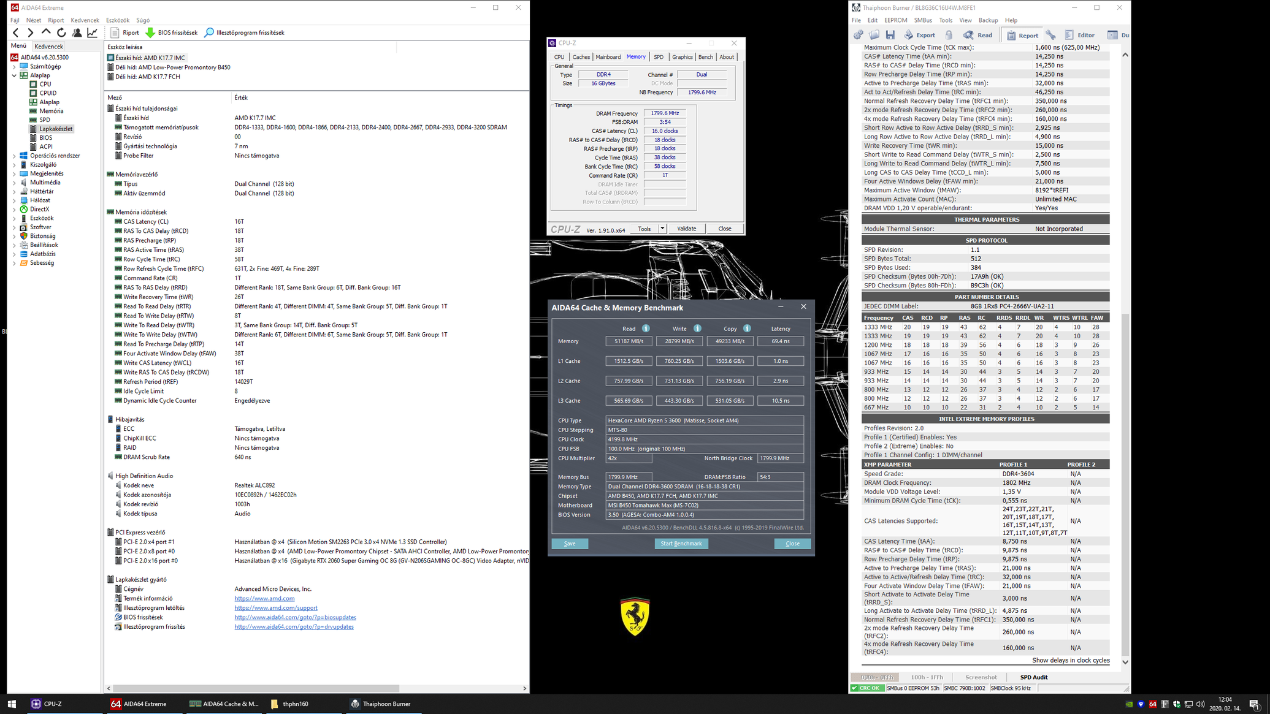Click the lock icon in Thaiphoon toolbar
1270x714 pixels.
[x=949, y=35]
